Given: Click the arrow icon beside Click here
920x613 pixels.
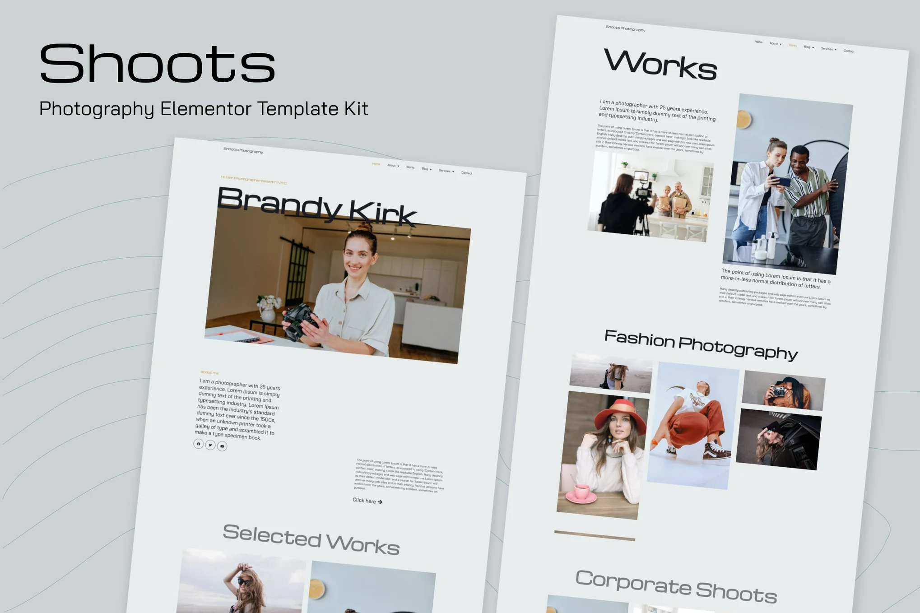Looking at the screenshot, I should pos(379,501).
